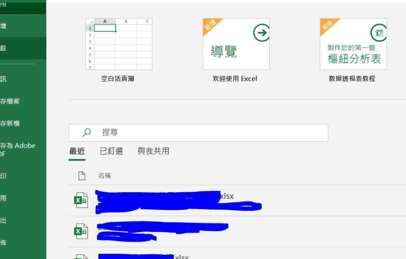
Task: Select the 開啟 (啟) sidebar item
Action: pos(23,48)
